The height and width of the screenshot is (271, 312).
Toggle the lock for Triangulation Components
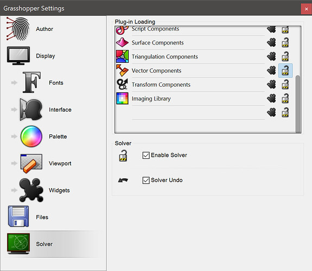coord(285,56)
